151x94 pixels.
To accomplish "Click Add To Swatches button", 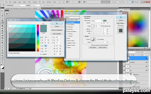I will pos(57,30).
